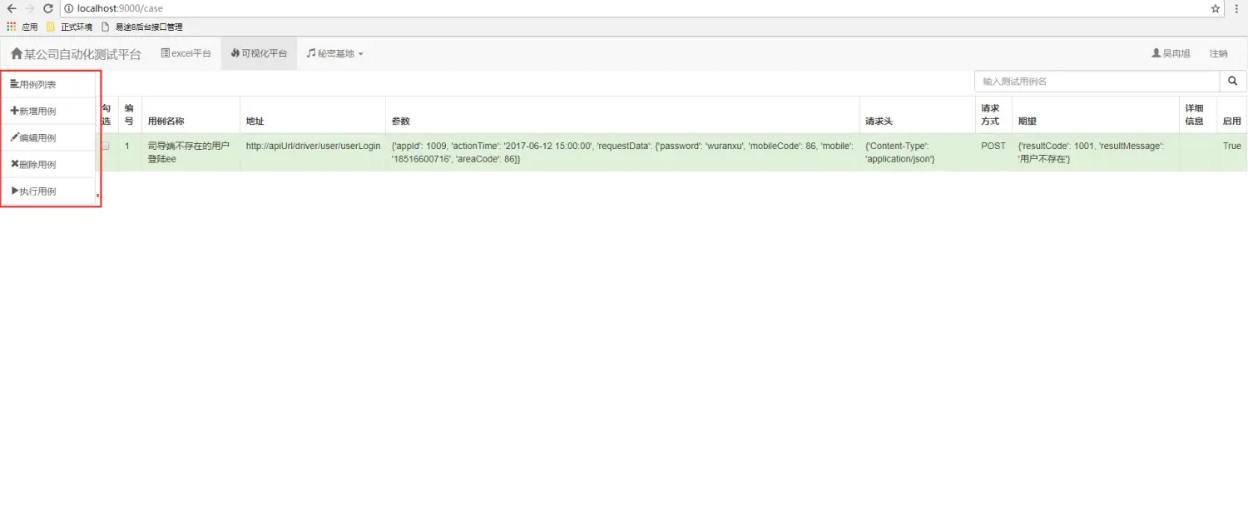Go back using the browser back arrow
The image size is (1248, 522).
click(x=12, y=8)
